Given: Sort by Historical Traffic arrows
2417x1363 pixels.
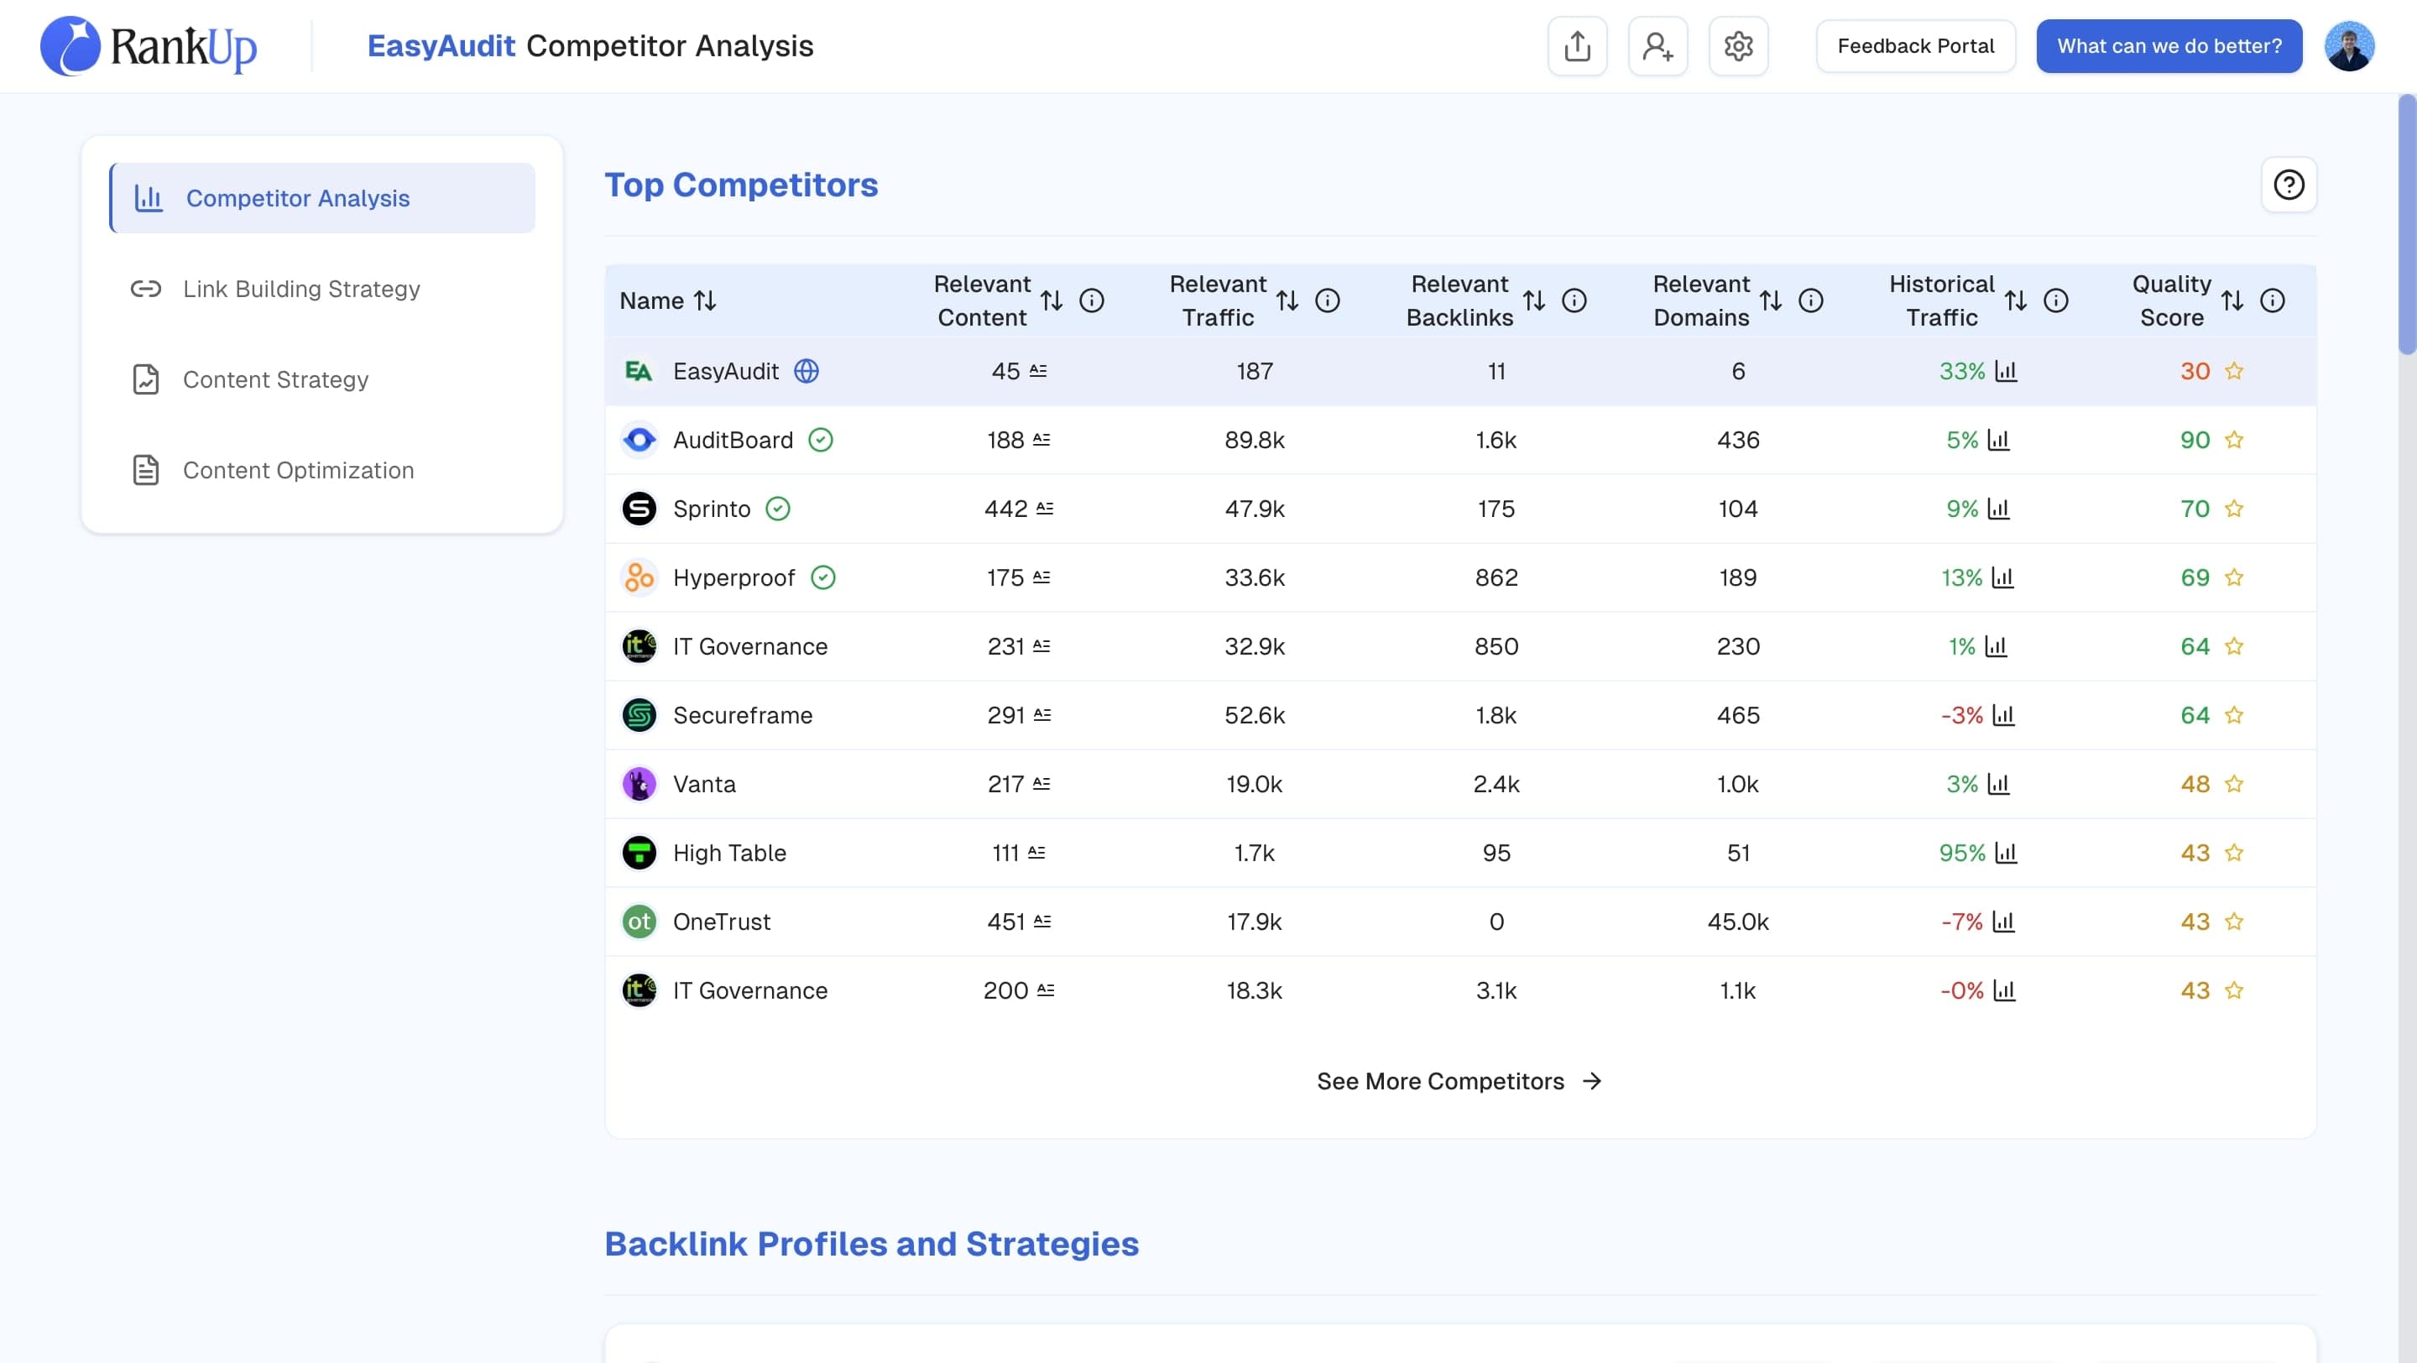Looking at the screenshot, I should (x=2015, y=300).
